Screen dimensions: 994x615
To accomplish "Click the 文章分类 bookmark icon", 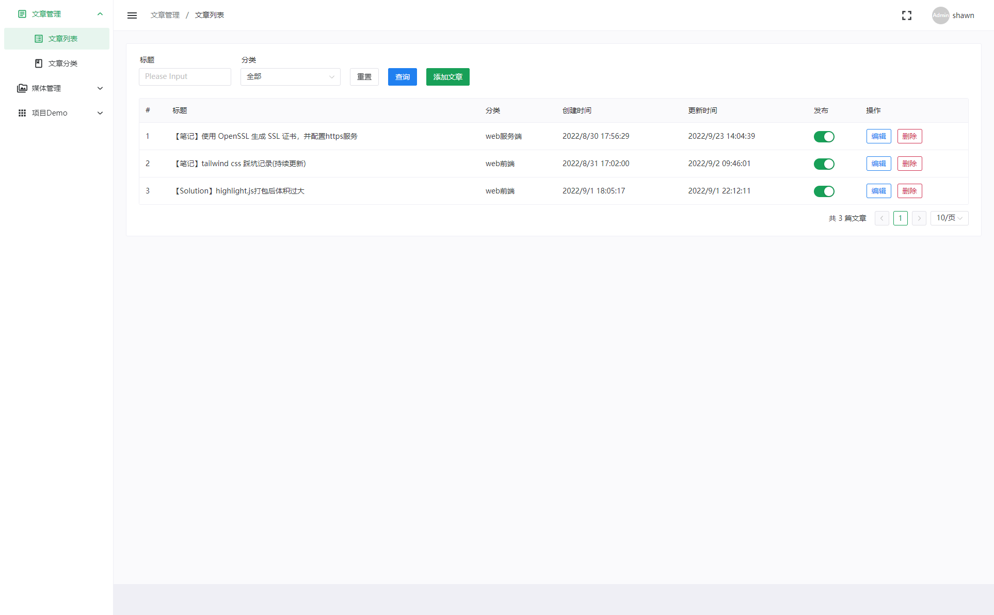I will click(39, 63).
